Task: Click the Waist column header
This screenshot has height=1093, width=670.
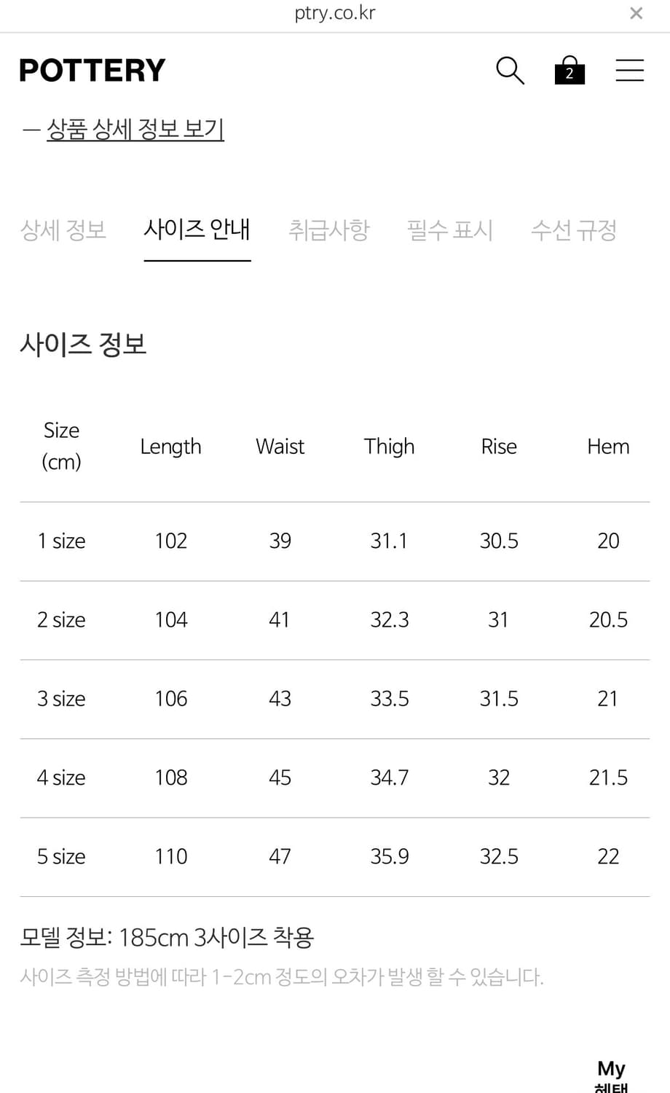Action: [280, 446]
